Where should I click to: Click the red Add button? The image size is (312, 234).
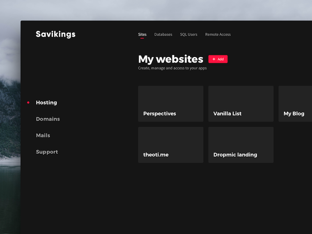(x=218, y=59)
